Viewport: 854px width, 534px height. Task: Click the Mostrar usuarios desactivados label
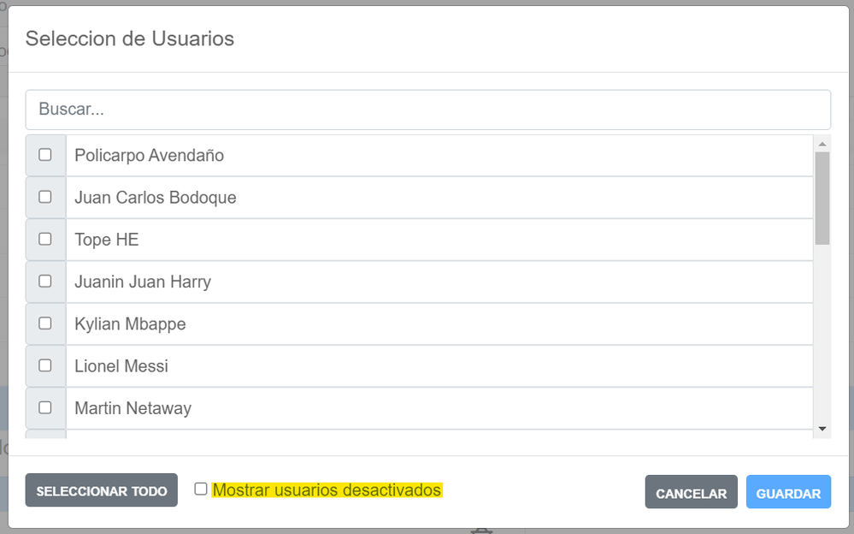tap(327, 490)
